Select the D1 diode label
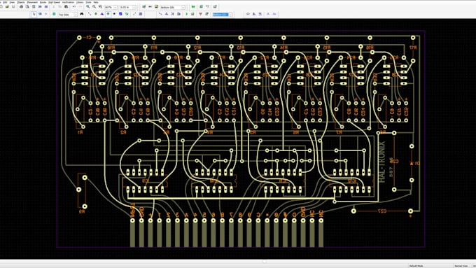 pyautogui.click(x=417, y=163)
